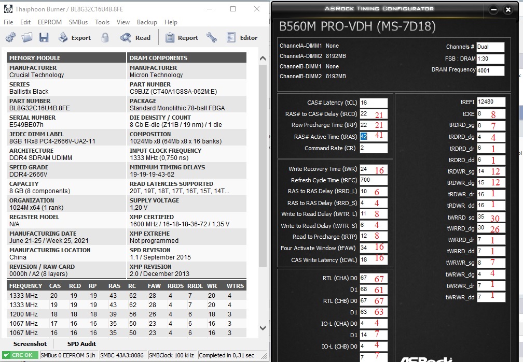Click the RTL (CHA) D0 value field
Screen dimensions: 523x362
click(374, 278)
